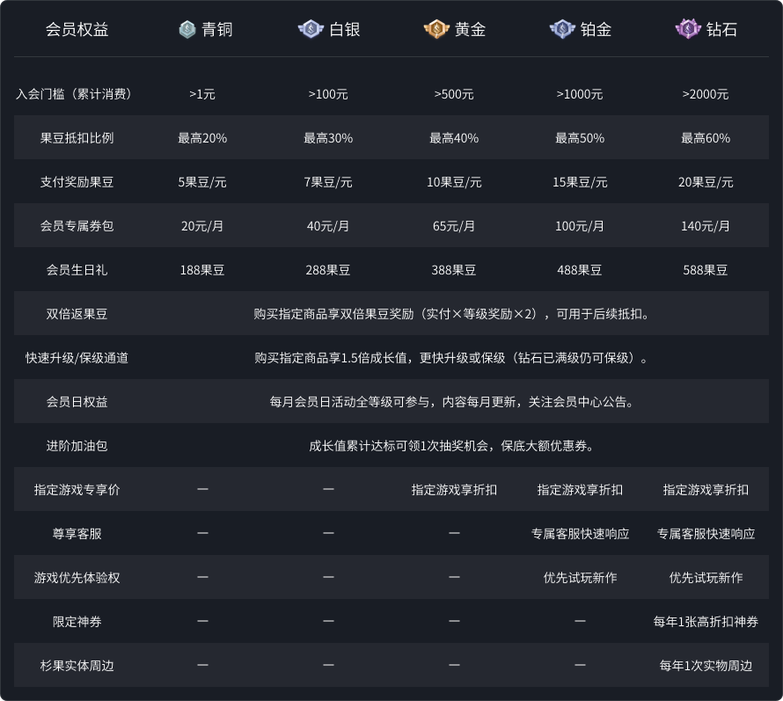Click 优先试玩新作 in the 钻石 column

pos(706,577)
